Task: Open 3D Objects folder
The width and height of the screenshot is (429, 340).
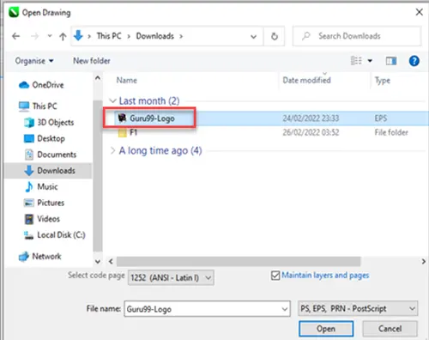Action: tap(49, 122)
